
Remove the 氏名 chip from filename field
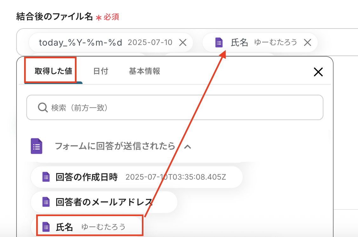tap(307, 42)
